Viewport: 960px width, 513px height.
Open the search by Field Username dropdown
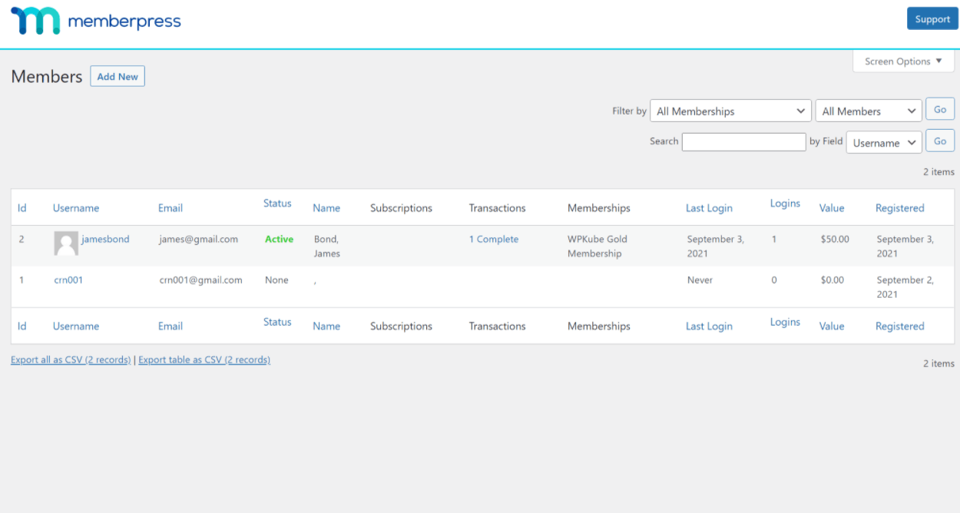coord(884,143)
